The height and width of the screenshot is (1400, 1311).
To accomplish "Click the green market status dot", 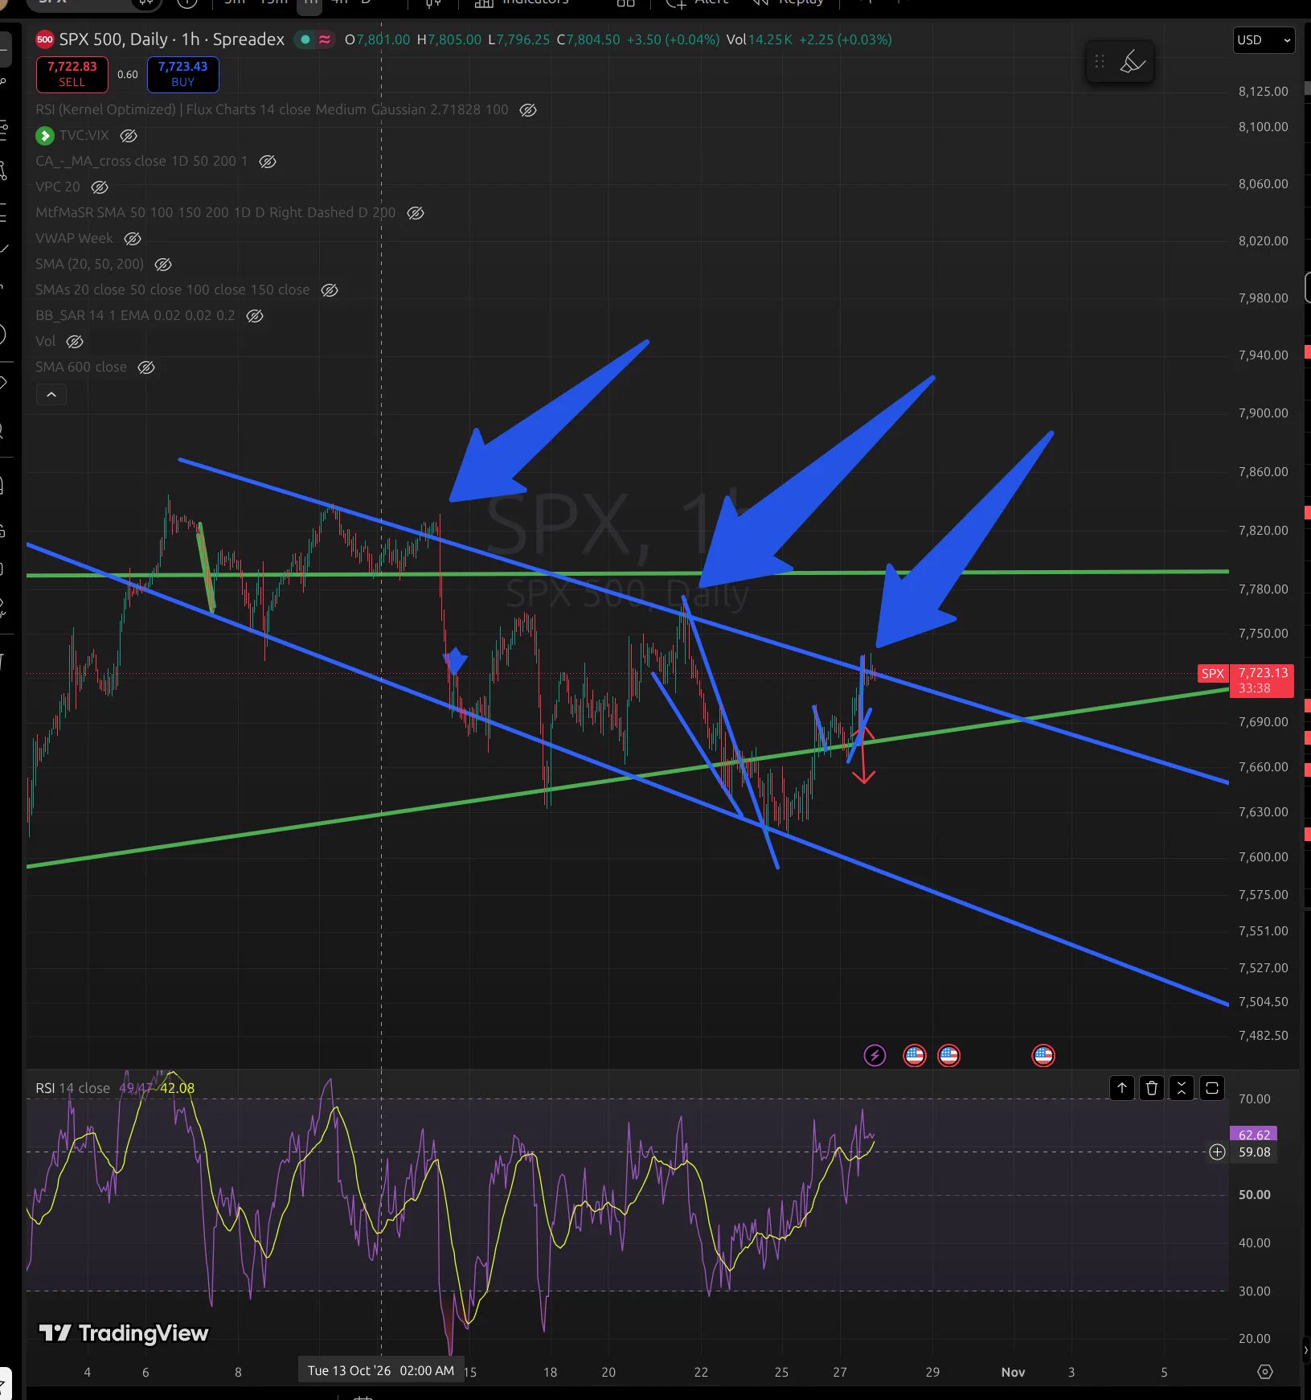I will point(305,39).
